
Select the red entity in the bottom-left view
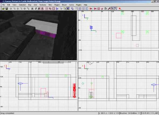click(74, 90)
